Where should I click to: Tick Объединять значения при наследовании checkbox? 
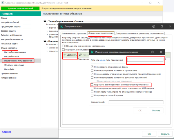click(64, 46)
